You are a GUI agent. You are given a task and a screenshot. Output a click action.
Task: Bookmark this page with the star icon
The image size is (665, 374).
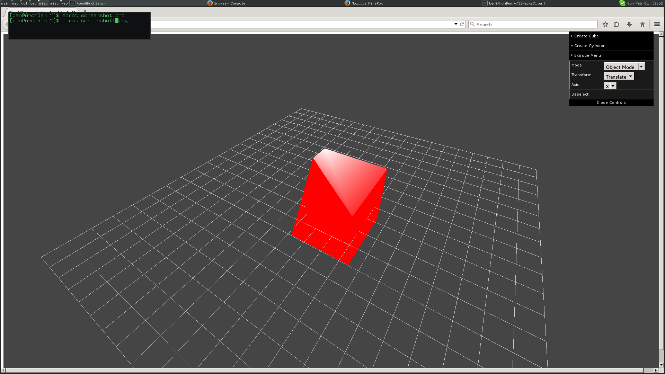pos(605,24)
